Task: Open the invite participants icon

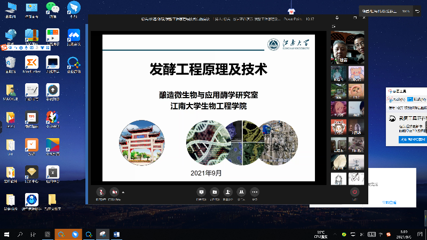Action: [228, 191]
